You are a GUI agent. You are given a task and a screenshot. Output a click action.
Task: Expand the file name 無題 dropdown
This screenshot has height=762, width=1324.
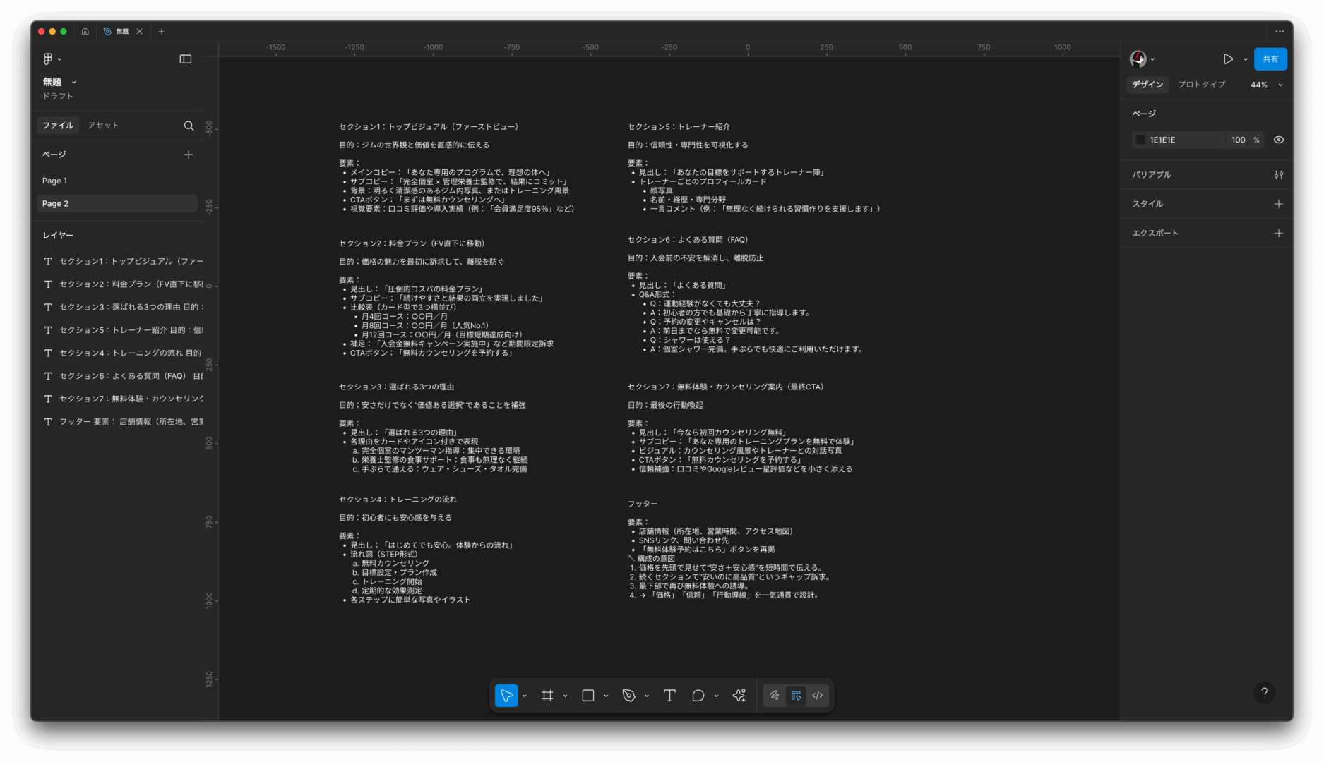point(73,82)
